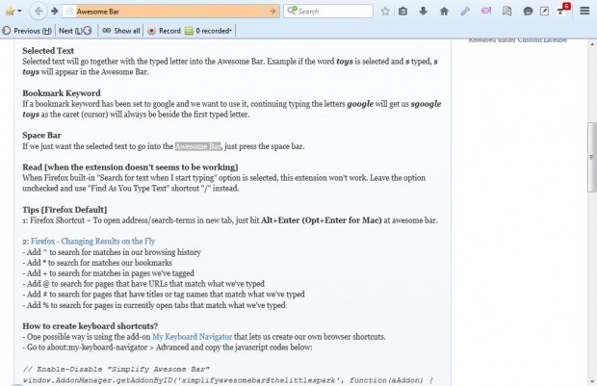Click the Go arrow in the address bar
The width and height of the screenshot is (597, 386).
pyautogui.click(x=273, y=12)
